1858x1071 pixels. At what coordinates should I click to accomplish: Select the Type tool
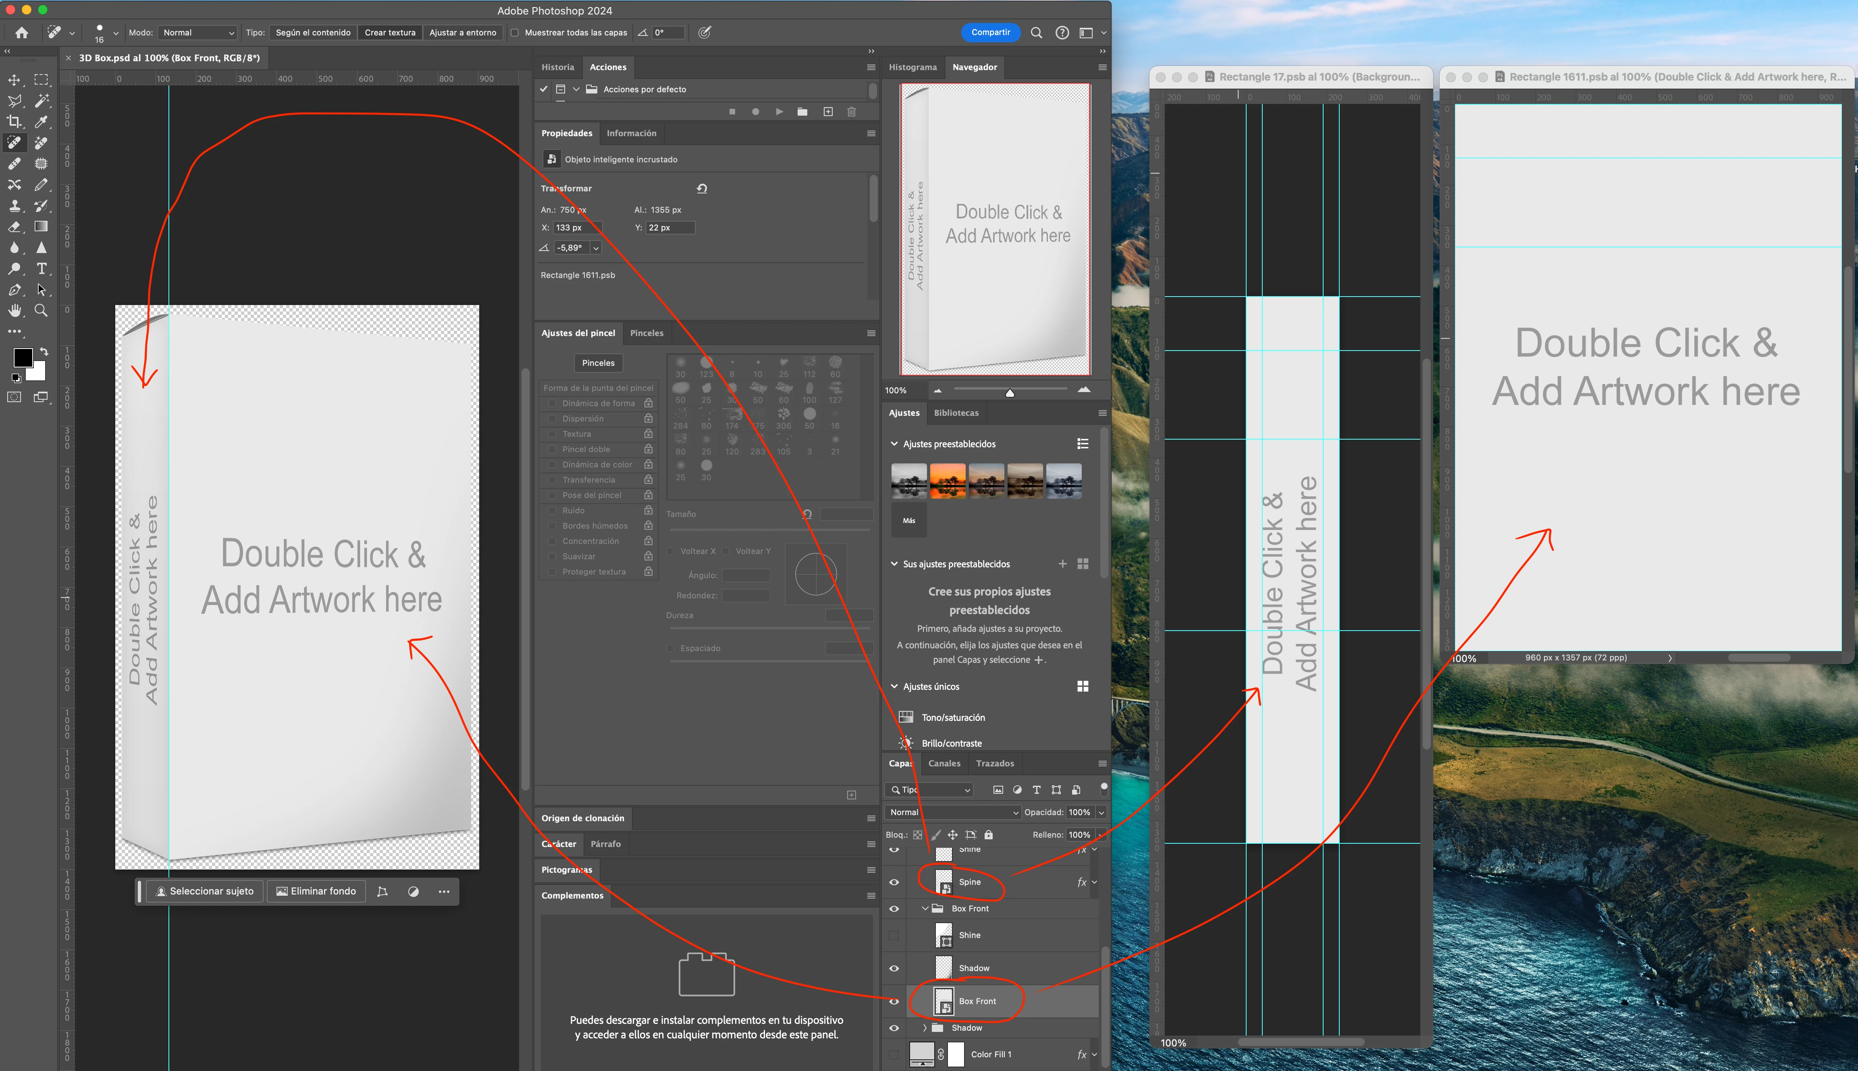tap(41, 268)
